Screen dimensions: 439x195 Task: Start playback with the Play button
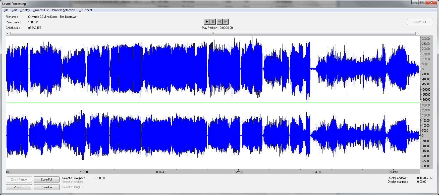[x=207, y=22]
